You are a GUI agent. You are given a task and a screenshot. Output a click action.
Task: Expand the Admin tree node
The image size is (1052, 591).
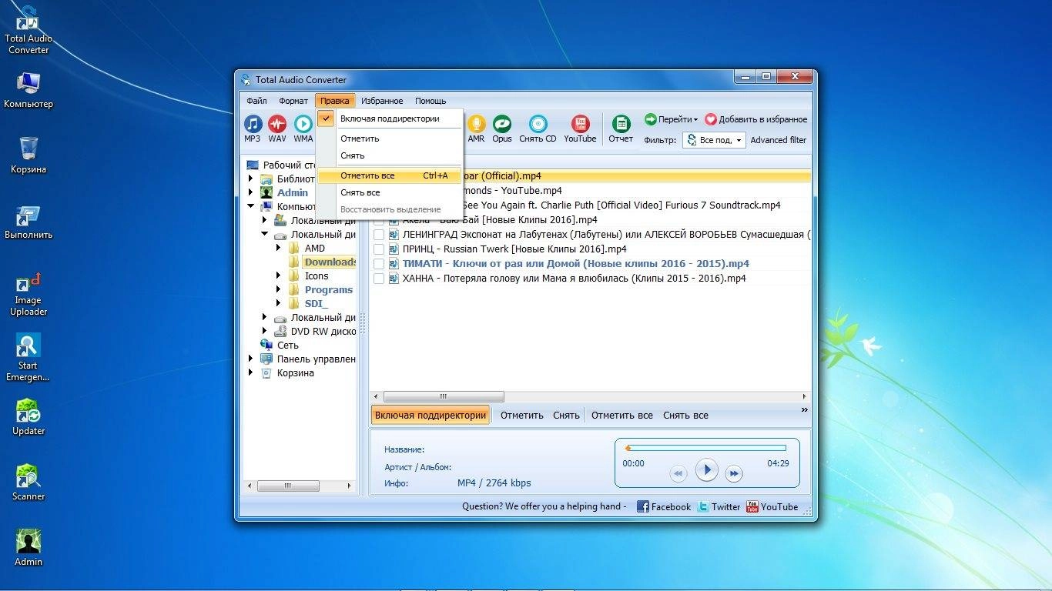250,192
